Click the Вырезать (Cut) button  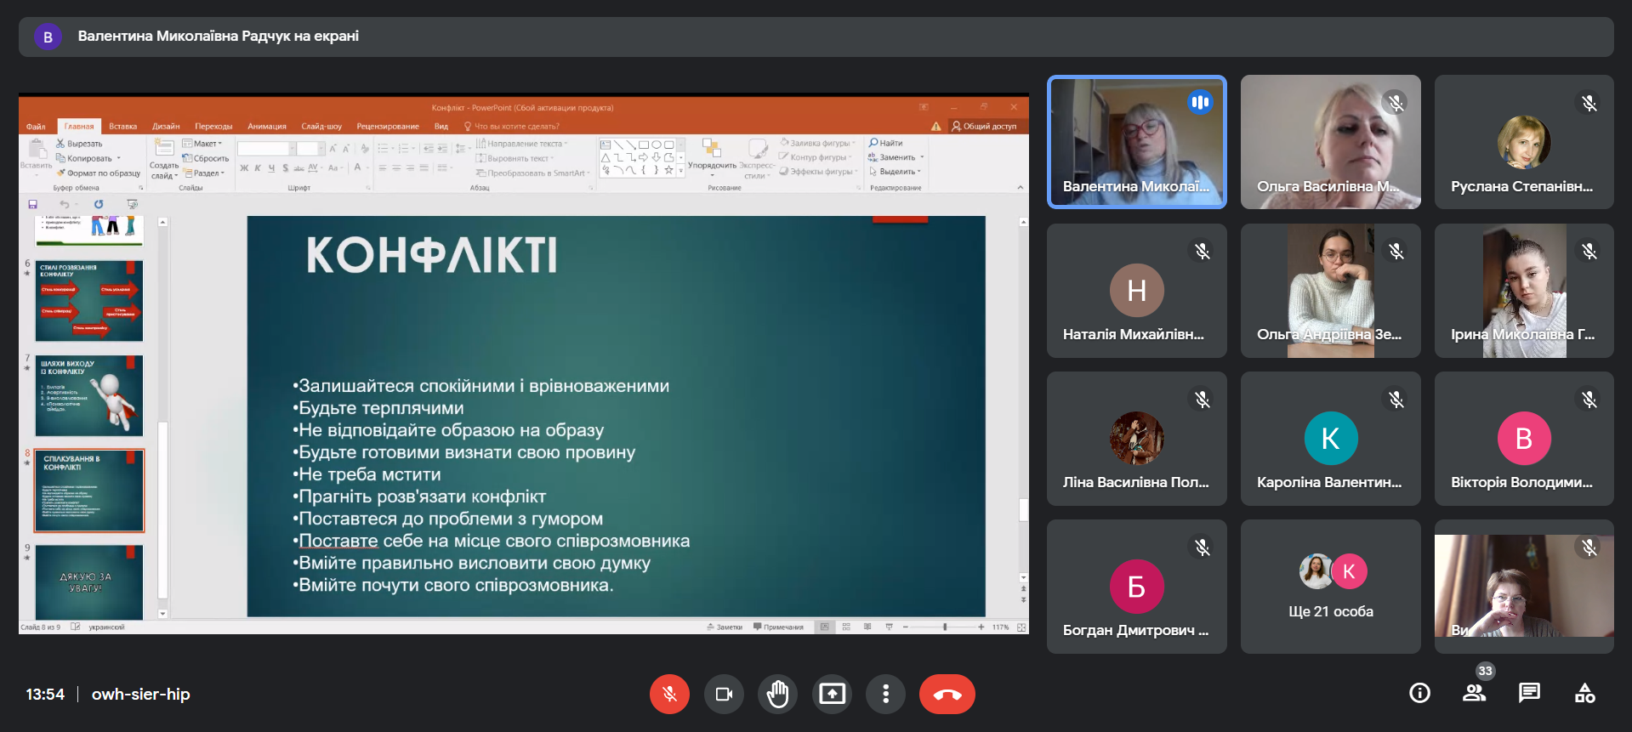pos(79,144)
